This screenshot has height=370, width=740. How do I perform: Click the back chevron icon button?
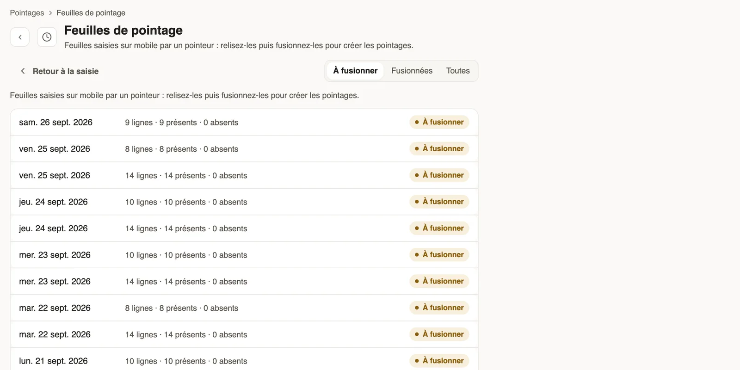click(x=20, y=37)
